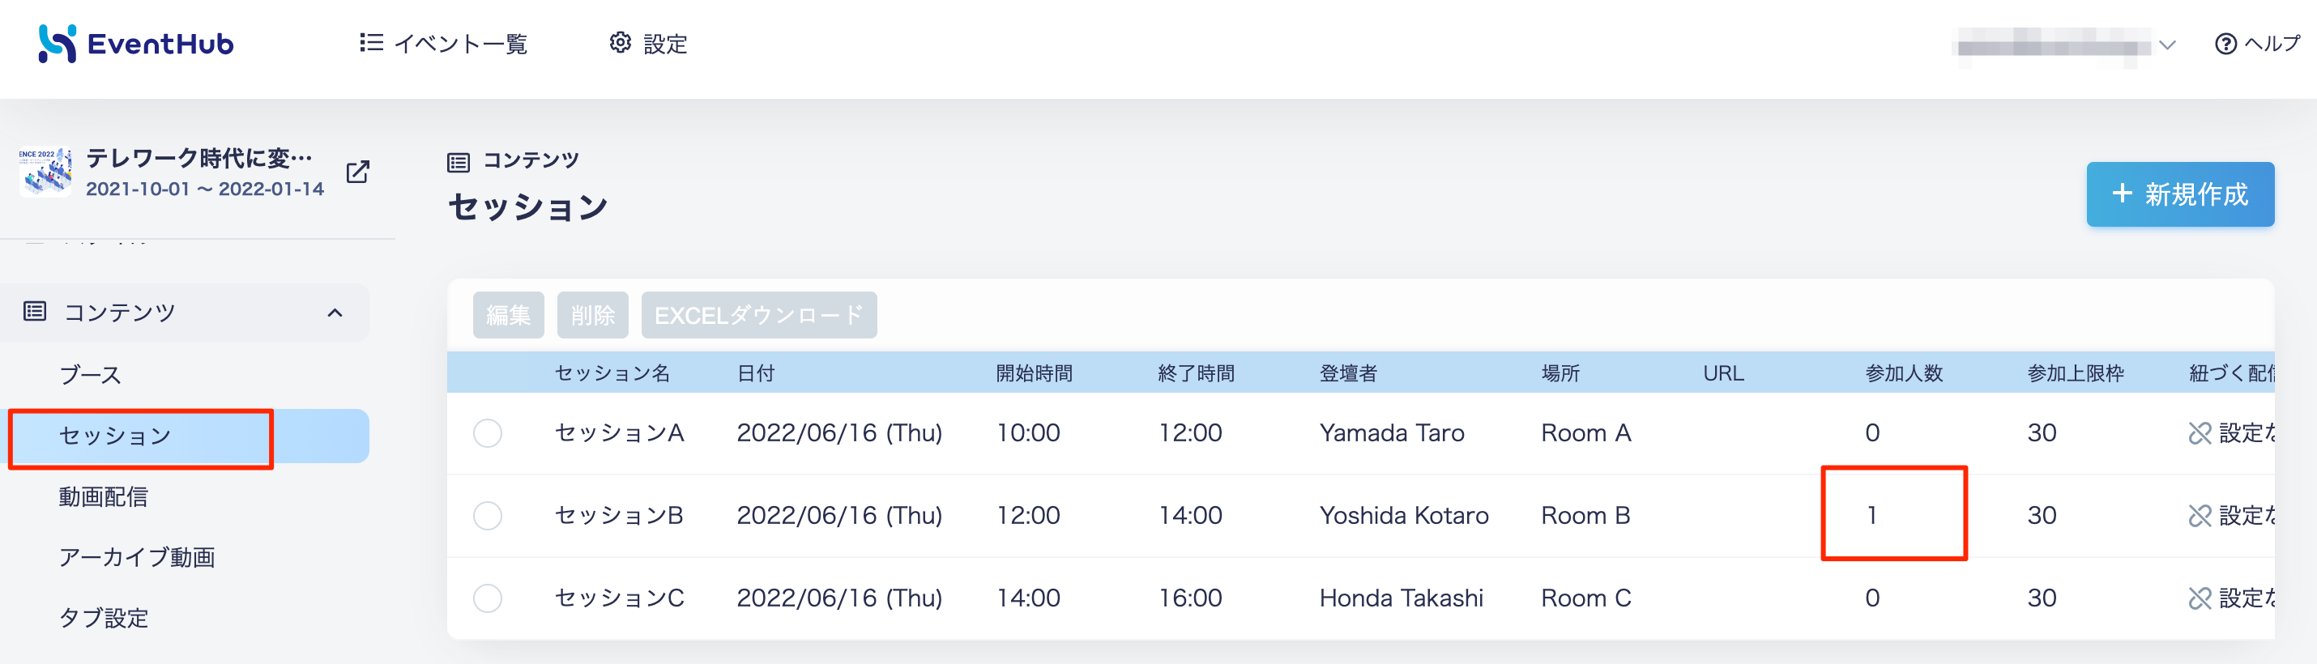Screen dimensions: 2317x664
Task: Click unlinked stream icon for セッションC
Action: (x=2200, y=598)
